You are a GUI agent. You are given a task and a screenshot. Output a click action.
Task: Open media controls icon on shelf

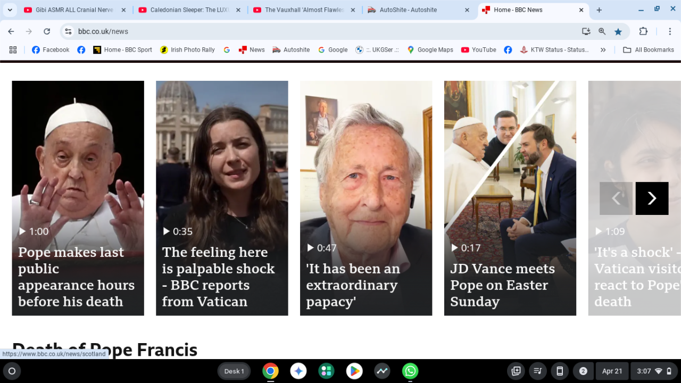click(538, 371)
